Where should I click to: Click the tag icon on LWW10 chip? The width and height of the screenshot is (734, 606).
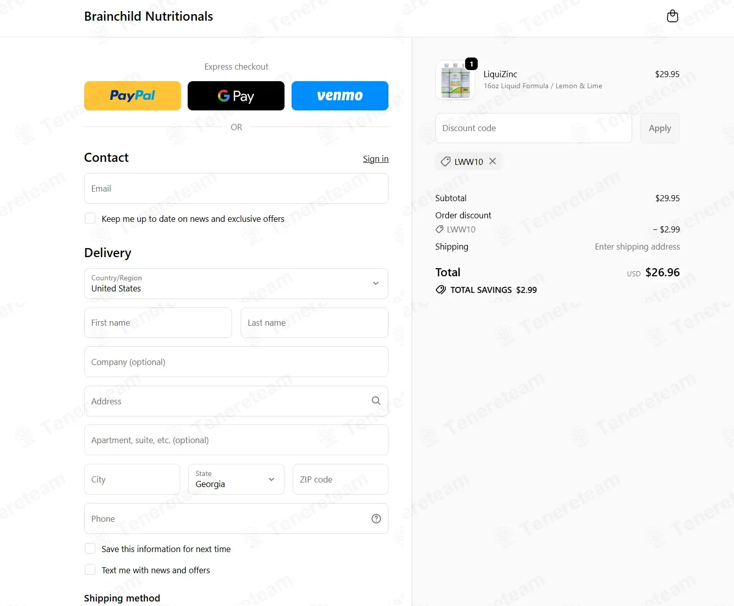click(445, 161)
